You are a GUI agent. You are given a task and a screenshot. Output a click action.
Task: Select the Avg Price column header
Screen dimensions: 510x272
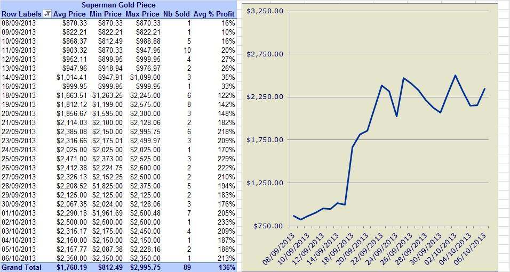point(69,14)
